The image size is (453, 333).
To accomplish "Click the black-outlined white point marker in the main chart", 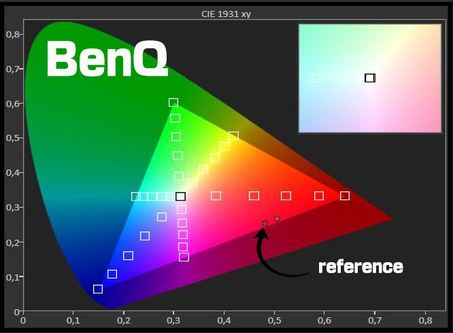I will (180, 196).
